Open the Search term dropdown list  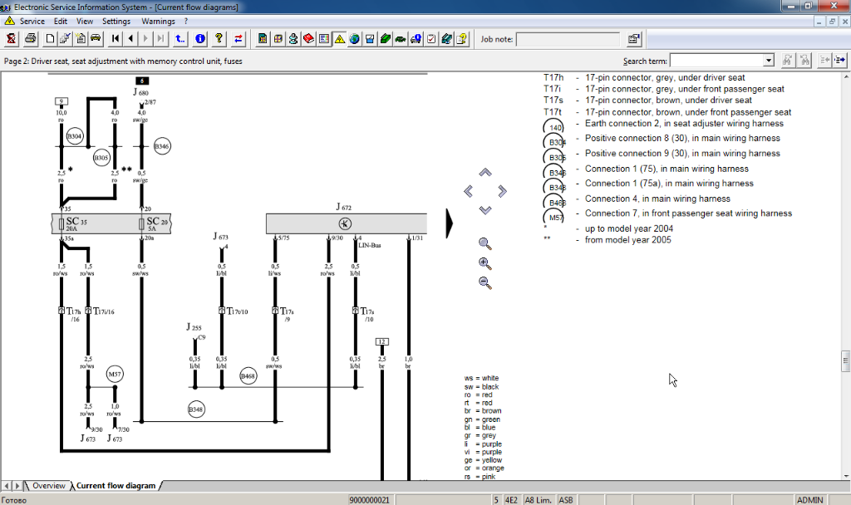768,61
